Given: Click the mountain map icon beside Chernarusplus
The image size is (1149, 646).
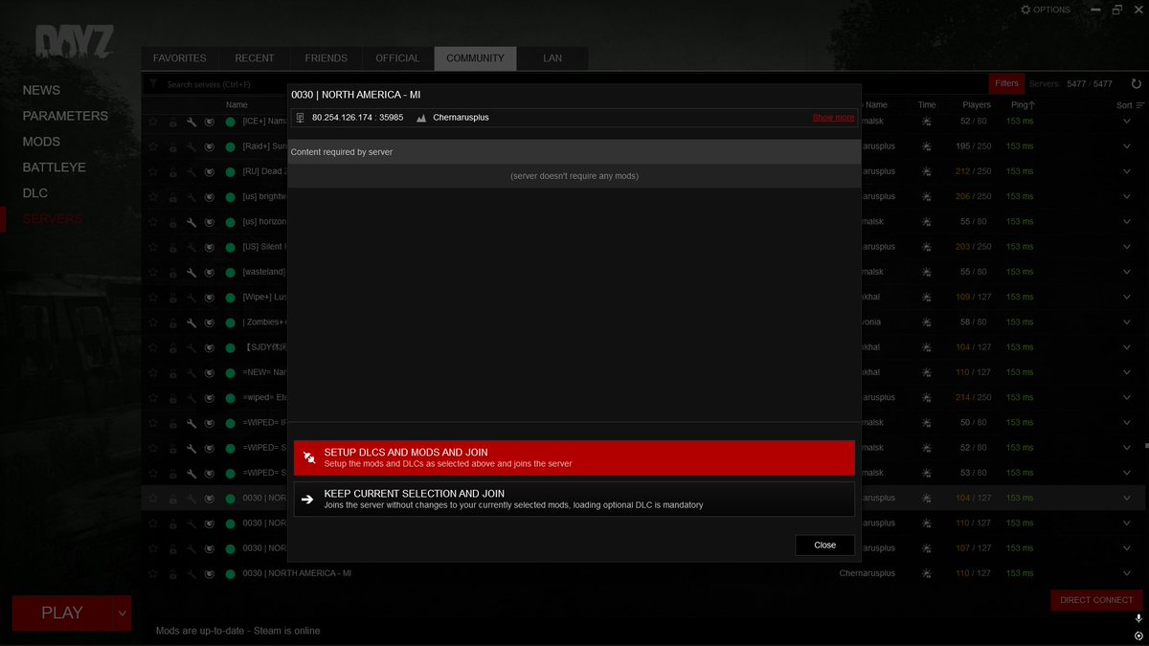Looking at the screenshot, I should [x=421, y=118].
